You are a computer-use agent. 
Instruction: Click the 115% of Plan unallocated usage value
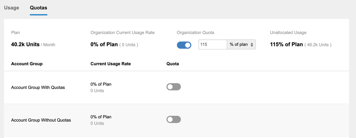pos(286,45)
